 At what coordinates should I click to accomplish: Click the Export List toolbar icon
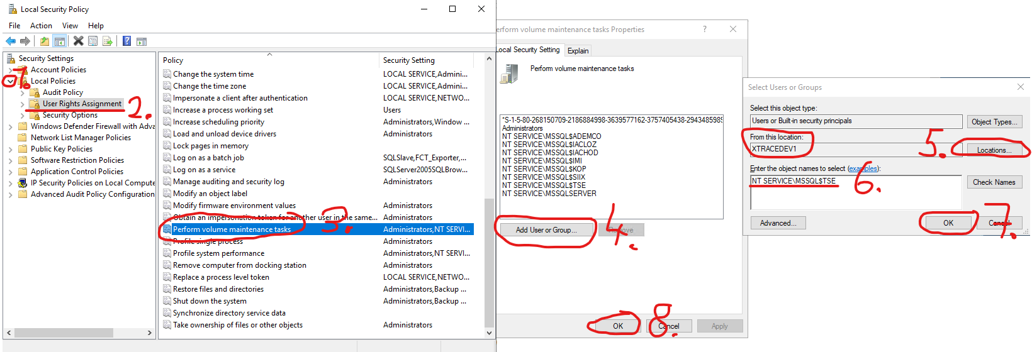pos(108,41)
